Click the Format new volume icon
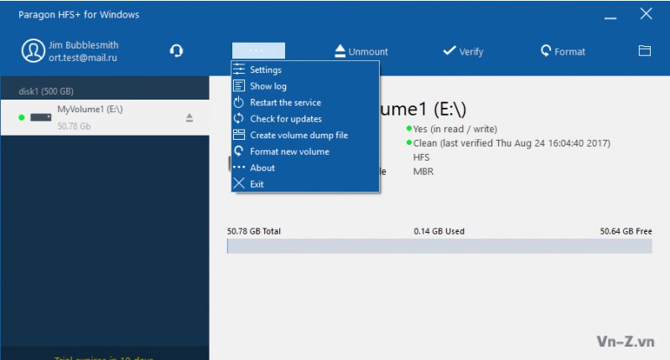The height and width of the screenshot is (360, 670). pos(239,151)
